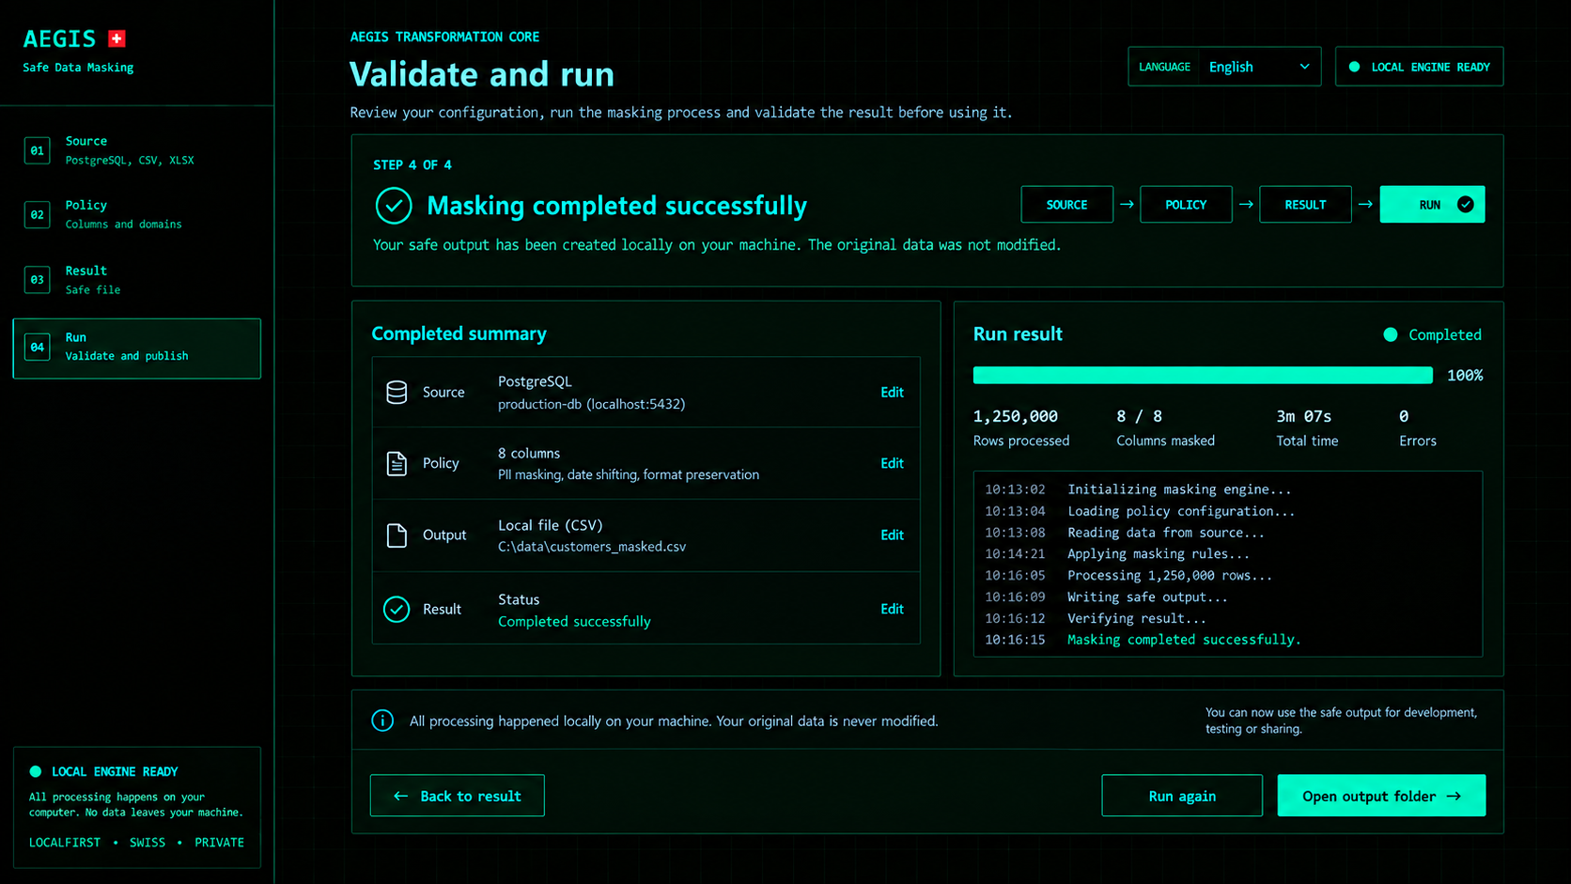
Task: Edit the Policy 8 columns row
Action: point(892,463)
